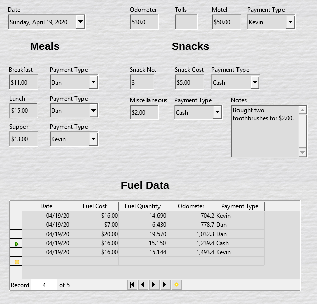The height and width of the screenshot is (304, 317).
Task: Click the fuel table Date column header
Action: coord(46,206)
